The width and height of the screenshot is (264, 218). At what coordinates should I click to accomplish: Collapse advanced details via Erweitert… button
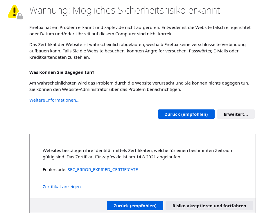(236, 114)
